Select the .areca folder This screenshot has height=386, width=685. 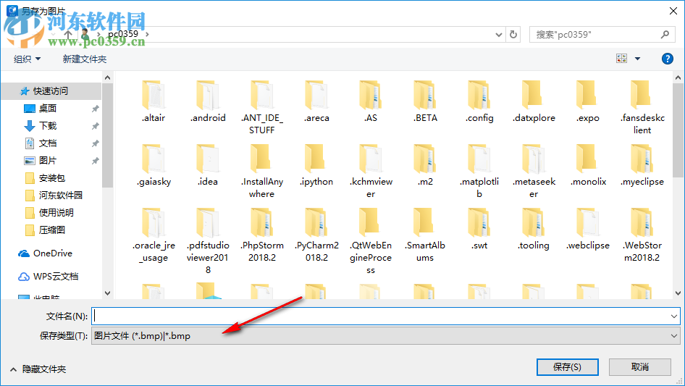click(x=316, y=101)
